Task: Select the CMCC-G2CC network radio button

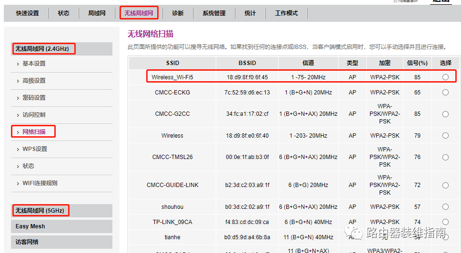Action: 445,114
